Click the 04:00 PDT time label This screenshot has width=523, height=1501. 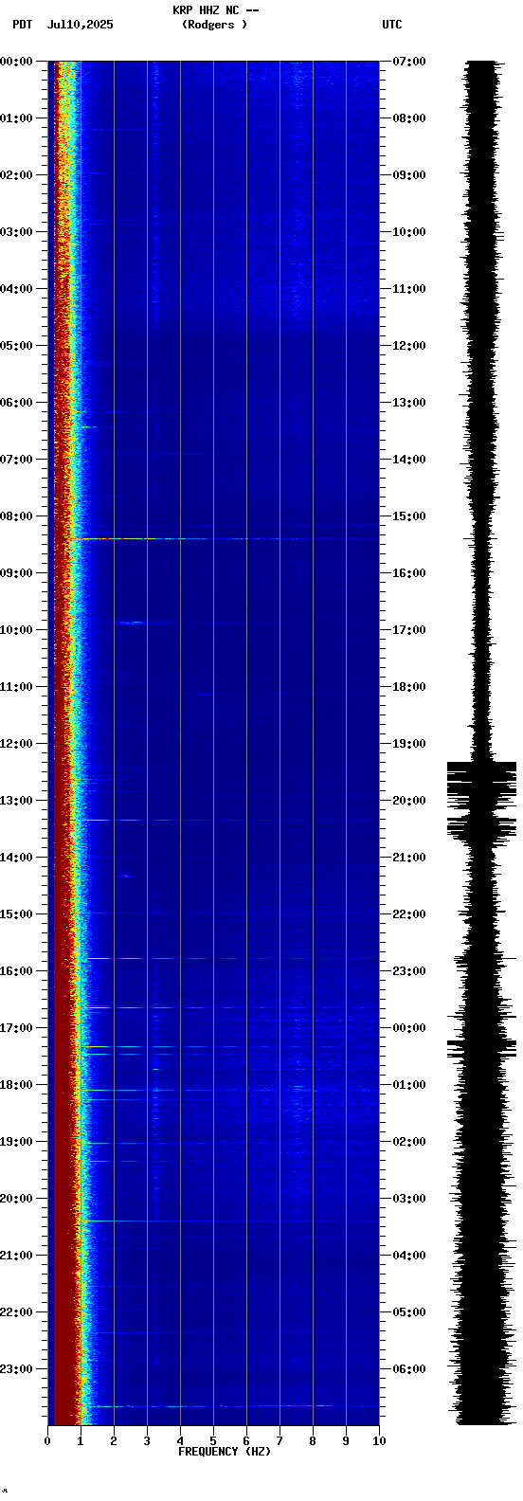(16, 289)
